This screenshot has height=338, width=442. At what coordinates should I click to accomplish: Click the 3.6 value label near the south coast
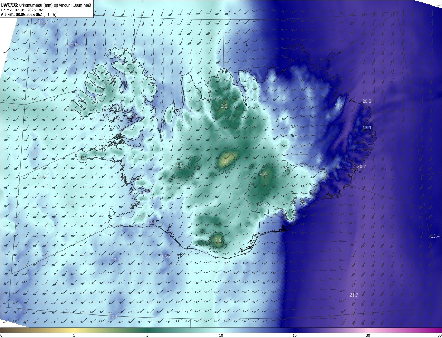218,240
